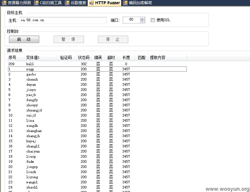Switch to the C段扫描工具 tab

pos(48,3)
